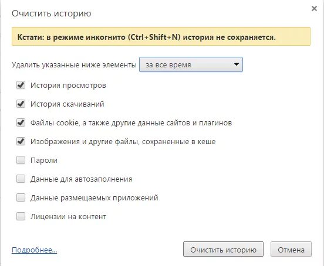324x266 pixels.
Task: Cancel with the Отмена button
Action: click(x=291, y=249)
